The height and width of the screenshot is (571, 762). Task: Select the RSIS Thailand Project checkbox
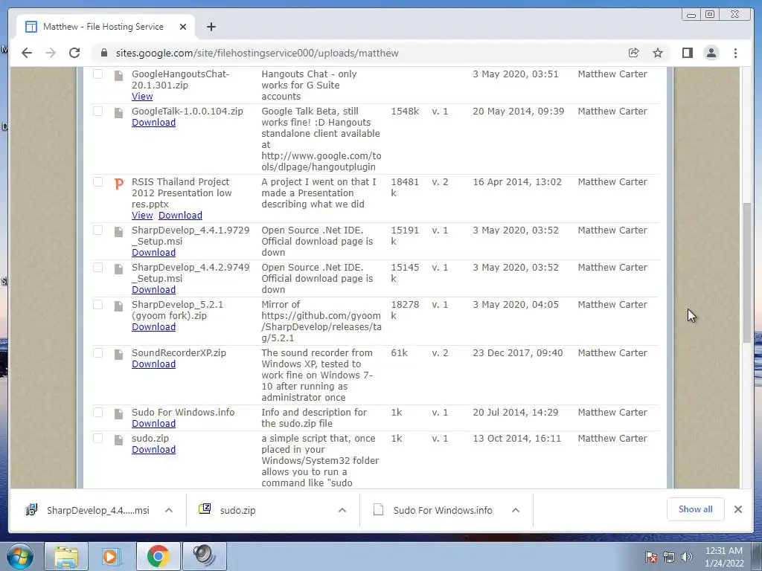(97, 181)
